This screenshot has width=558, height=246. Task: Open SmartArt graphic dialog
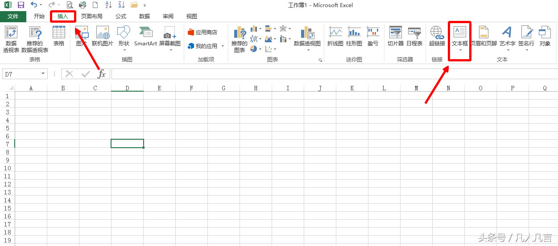click(145, 36)
